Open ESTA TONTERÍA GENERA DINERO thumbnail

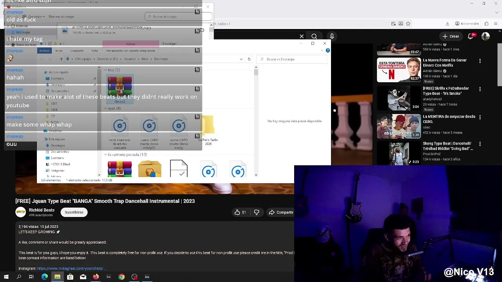coord(399,70)
